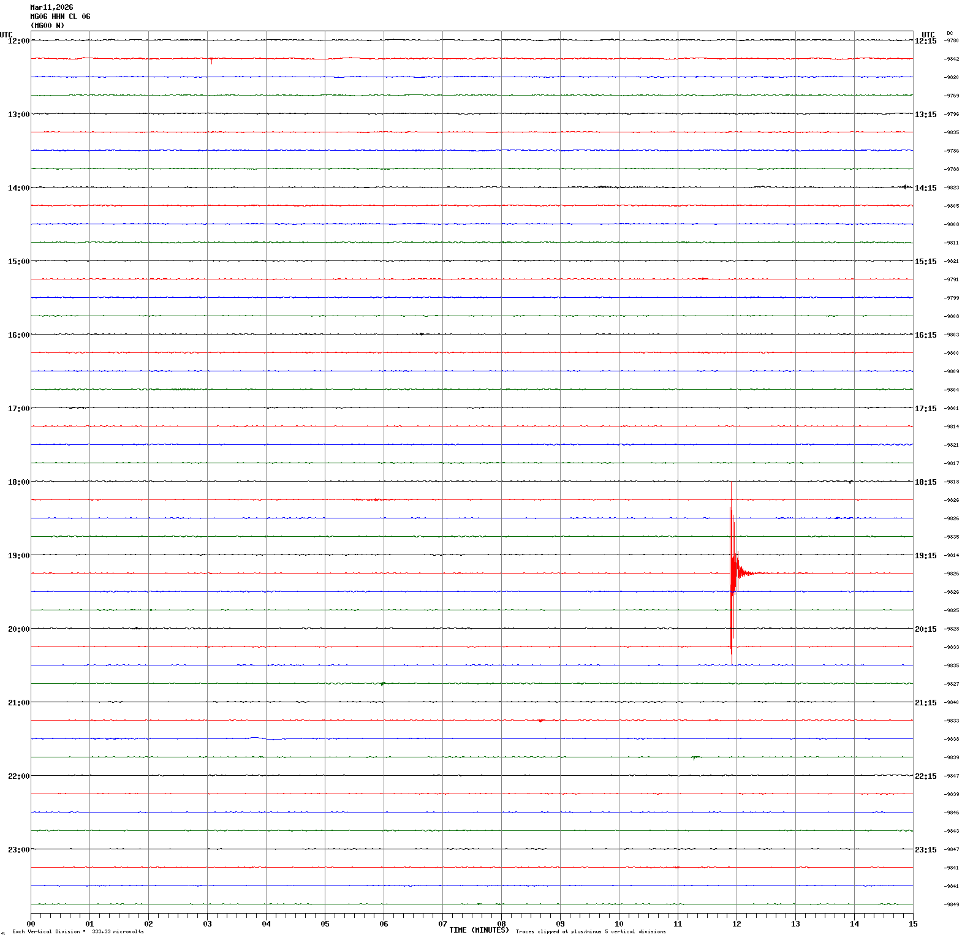This screenshot has width=962, height=940.
Task: Click the traces clipped footer note
Action: point(591,932)
